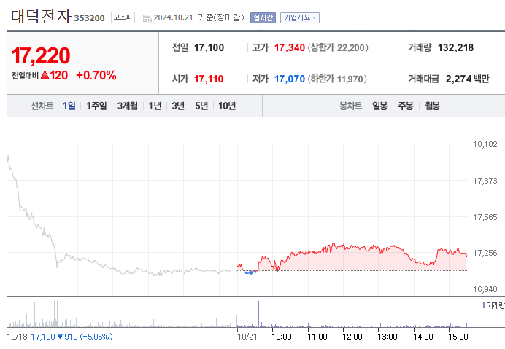The image size is (505, 349).
Task: Click the tallest purple volume bar on 10/21
Action: (x=258, y=314)
